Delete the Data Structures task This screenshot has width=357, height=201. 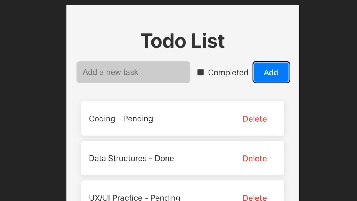255,159
